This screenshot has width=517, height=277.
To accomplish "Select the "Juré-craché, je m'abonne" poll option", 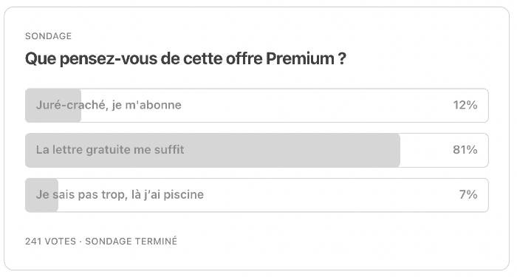I will click(x=257, y=105).
